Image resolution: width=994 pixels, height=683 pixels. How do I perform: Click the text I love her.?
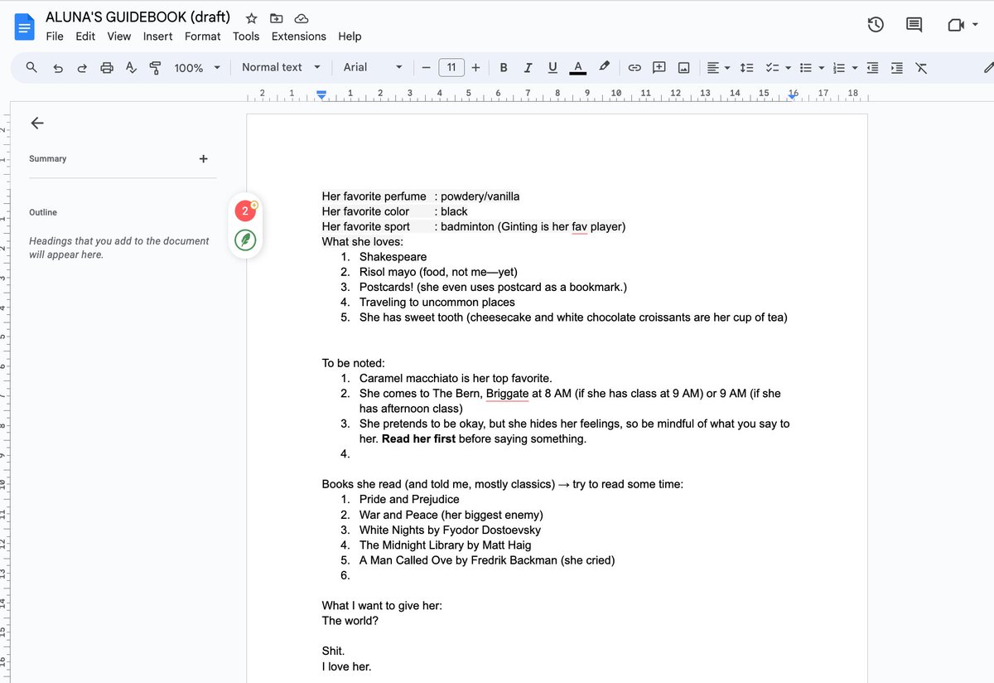click(347, 666)
